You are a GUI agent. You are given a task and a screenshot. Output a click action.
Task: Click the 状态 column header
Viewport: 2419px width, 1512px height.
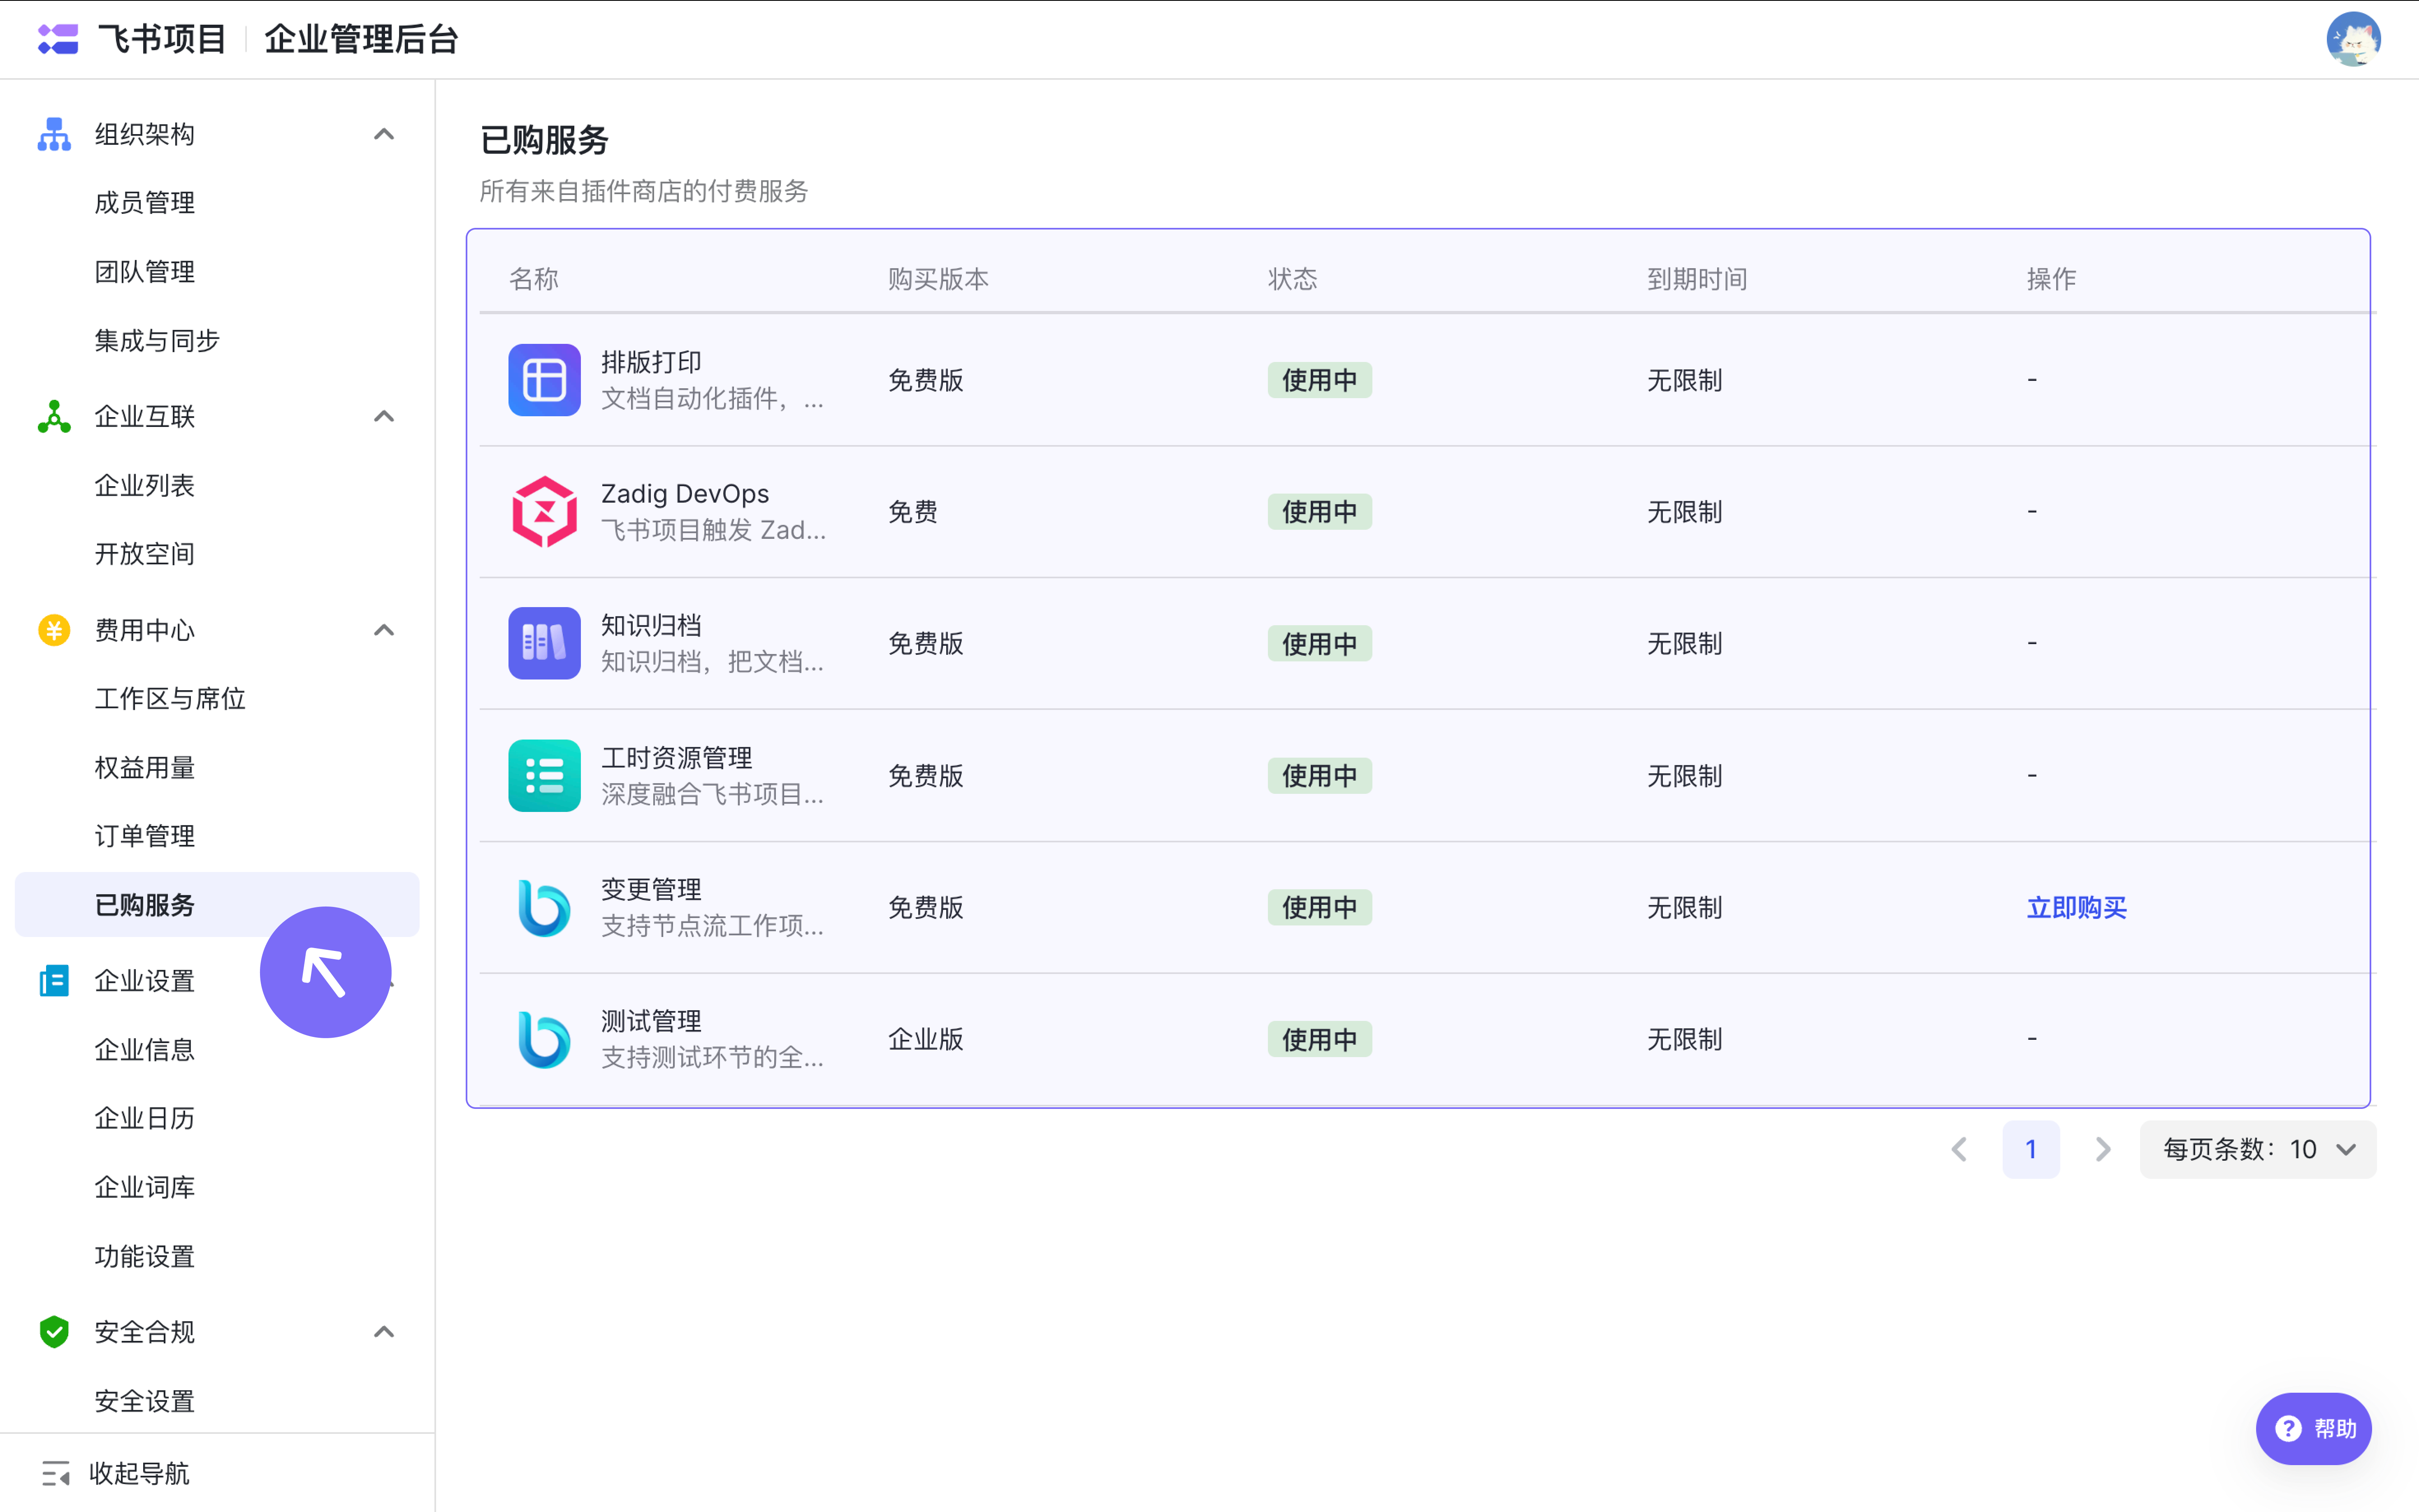pos(1292,279)
